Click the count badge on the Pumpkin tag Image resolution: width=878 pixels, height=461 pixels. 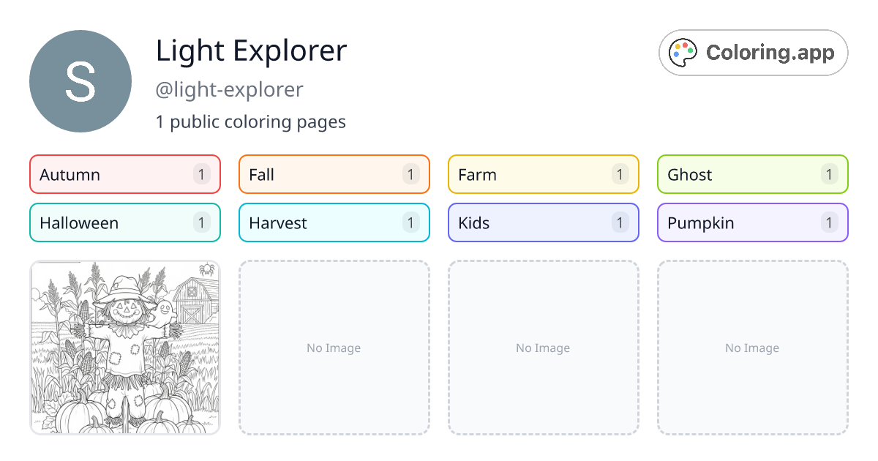pyautogui.click(x=829, y=222)
